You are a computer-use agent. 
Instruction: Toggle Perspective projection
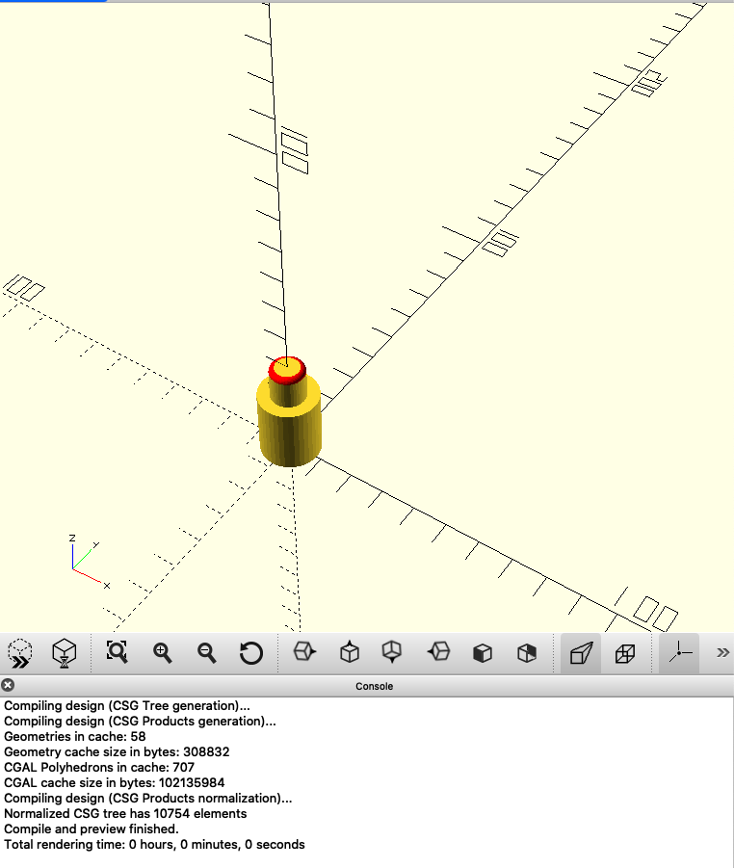point(581,653)
